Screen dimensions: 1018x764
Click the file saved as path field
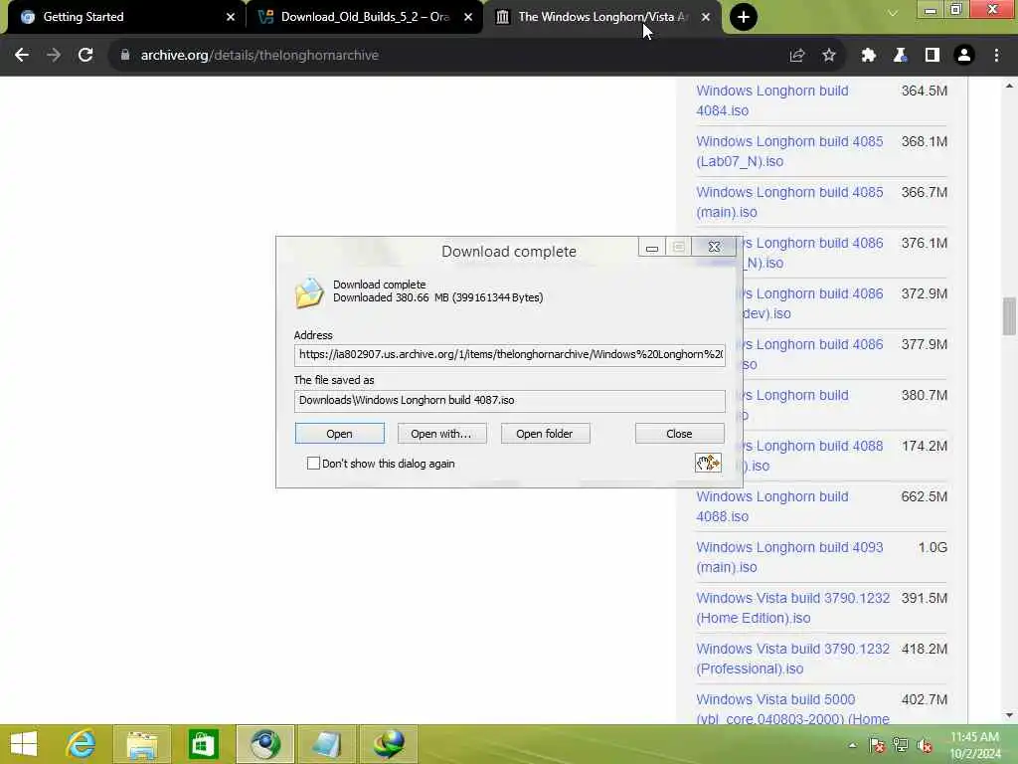(510, 400)
